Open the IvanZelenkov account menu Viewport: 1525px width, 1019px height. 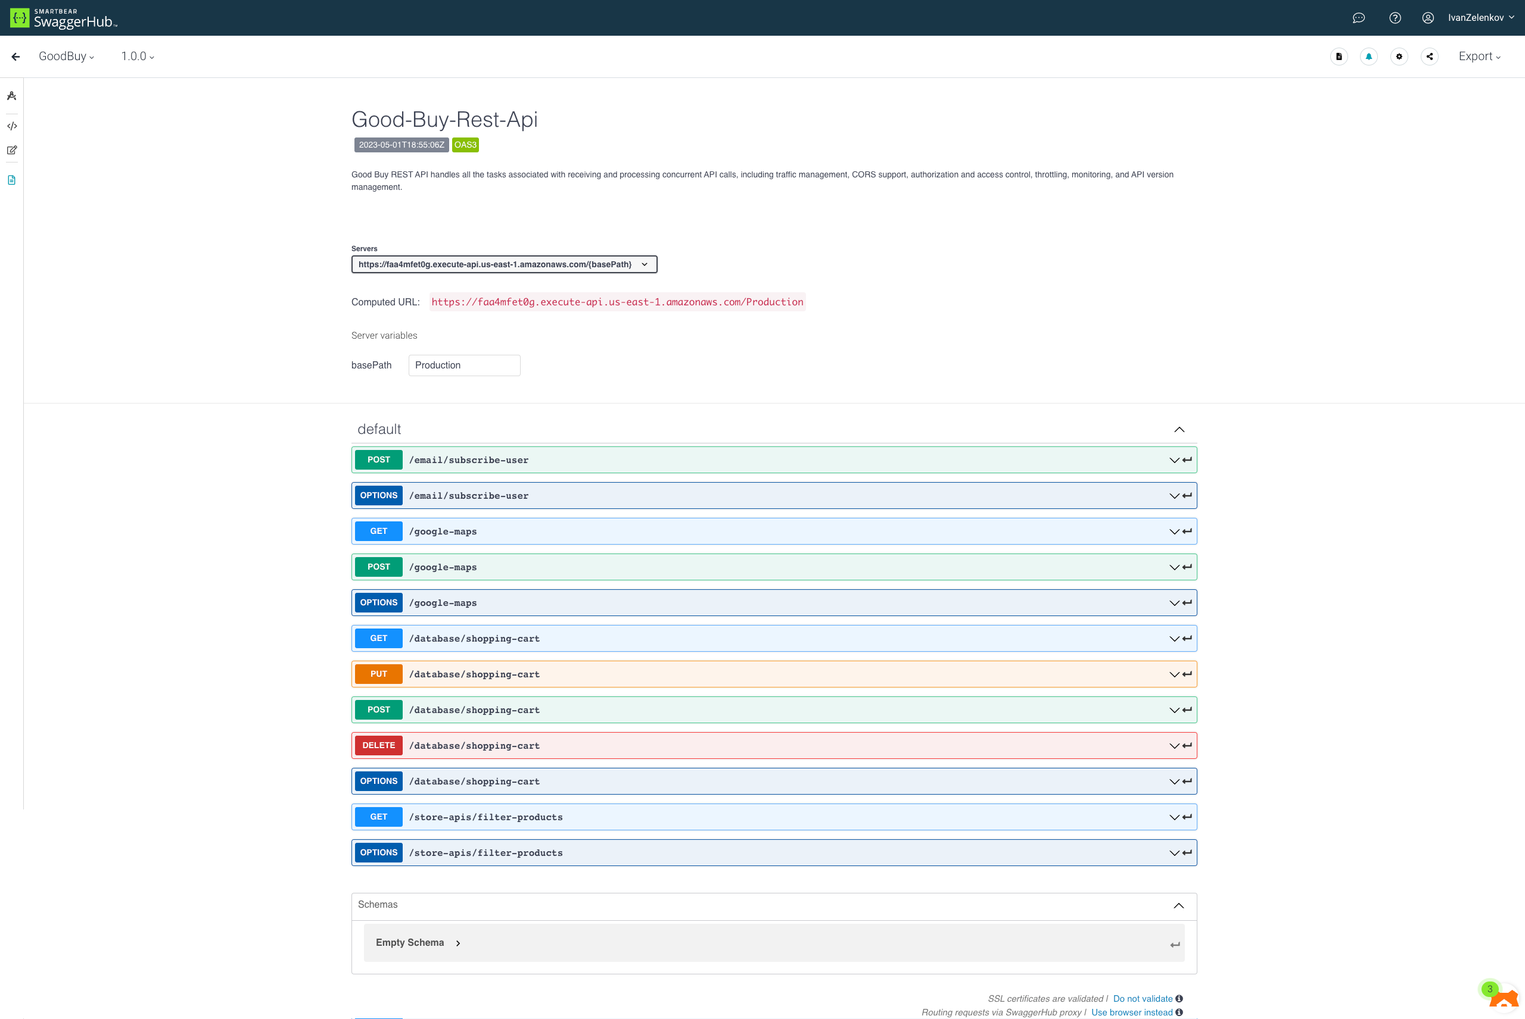[1479, 17]
